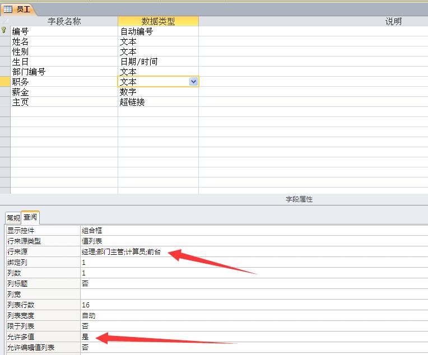Select the 部门编号 field name cell
Screen dimensions: 428x355
coord(64,72)
